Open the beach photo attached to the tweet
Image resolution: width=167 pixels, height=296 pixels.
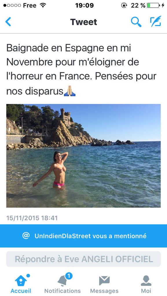(83, 156)
